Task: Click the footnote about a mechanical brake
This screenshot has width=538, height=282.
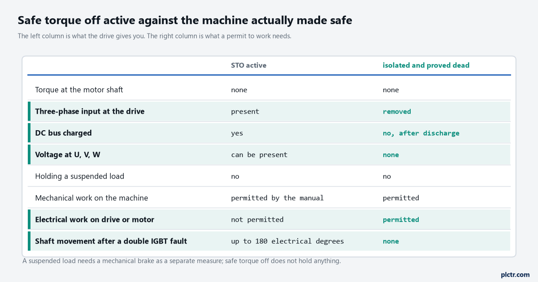Action: click(x=182, y=261)
